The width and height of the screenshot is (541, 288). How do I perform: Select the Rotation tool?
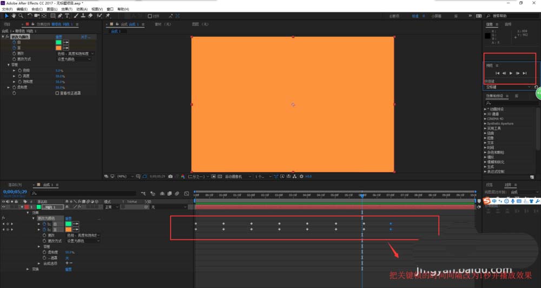[30, 16]
